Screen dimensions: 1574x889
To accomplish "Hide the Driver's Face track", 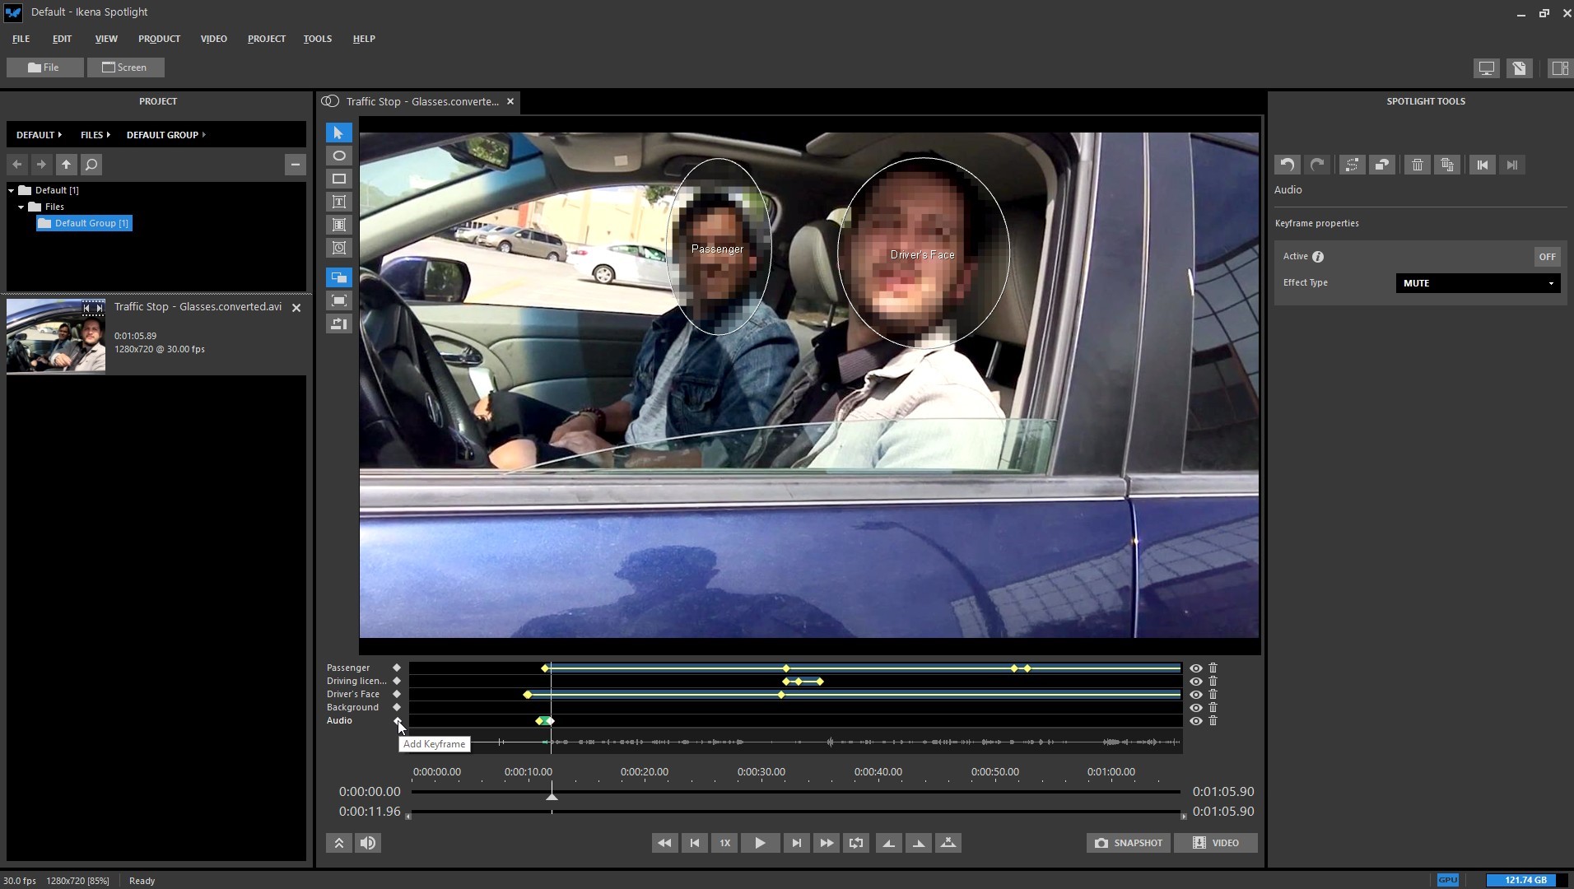I will pyautogui.click(x=1196, y=695).
